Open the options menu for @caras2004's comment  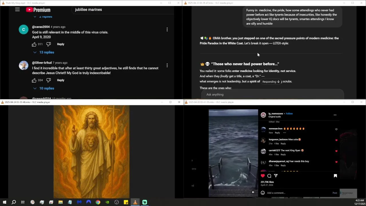tap(167, 29)
